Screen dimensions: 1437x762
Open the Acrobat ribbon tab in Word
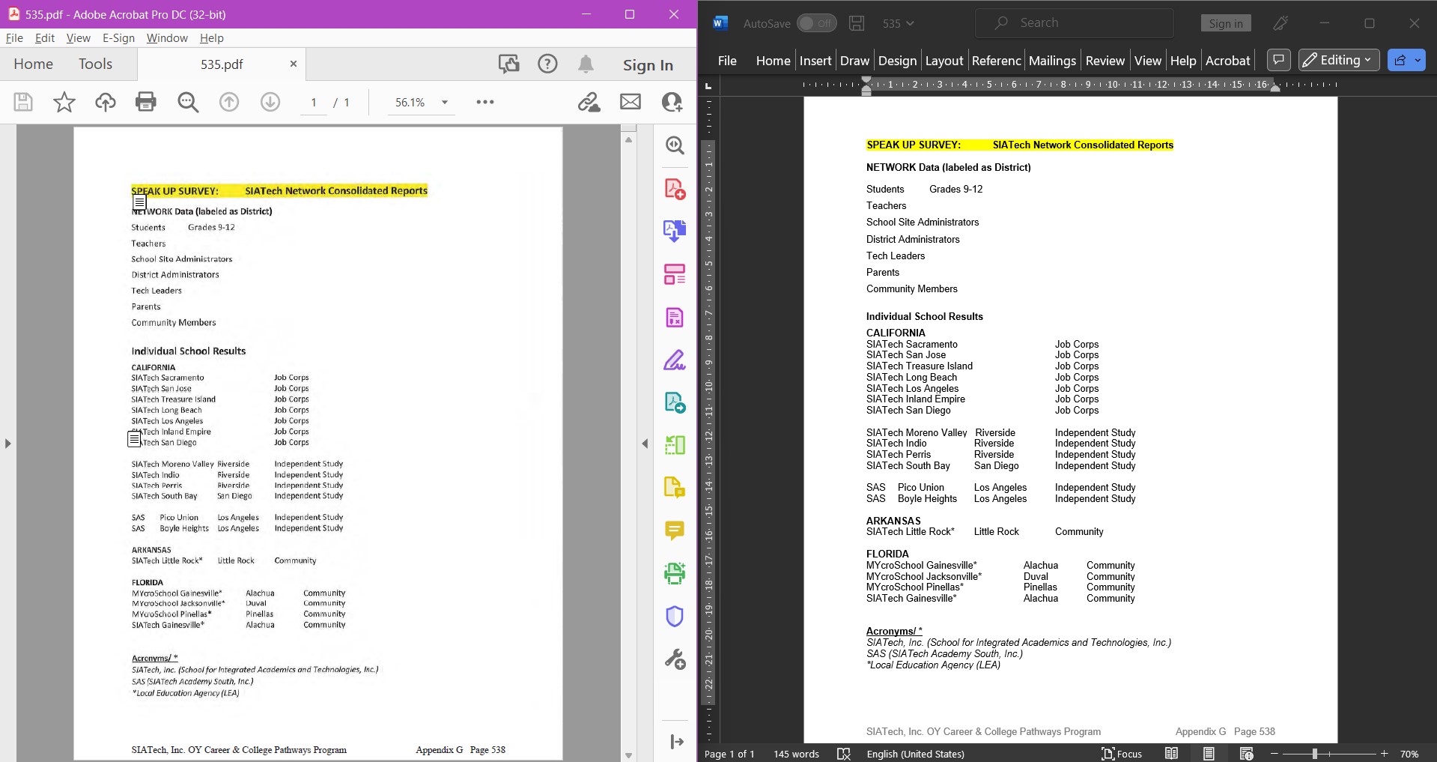(x=1227, y=60)
